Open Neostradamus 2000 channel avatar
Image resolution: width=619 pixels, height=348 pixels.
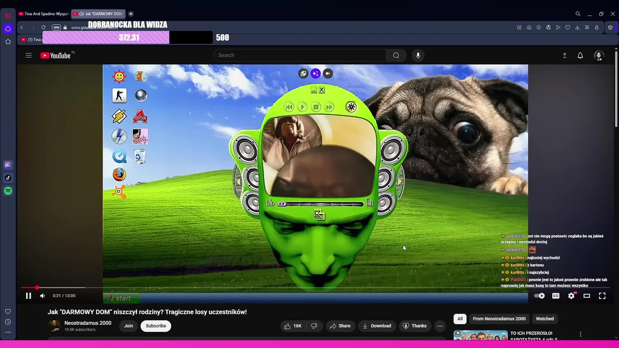(x=55, y=326)
